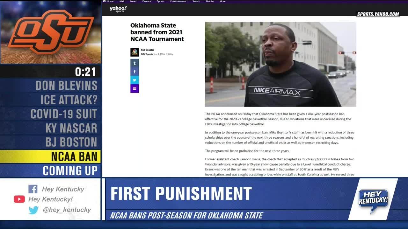This screenshot has height=229, width=408.
Task: Click the article date Jun 5, 2020
Action: tap(164, 54)
